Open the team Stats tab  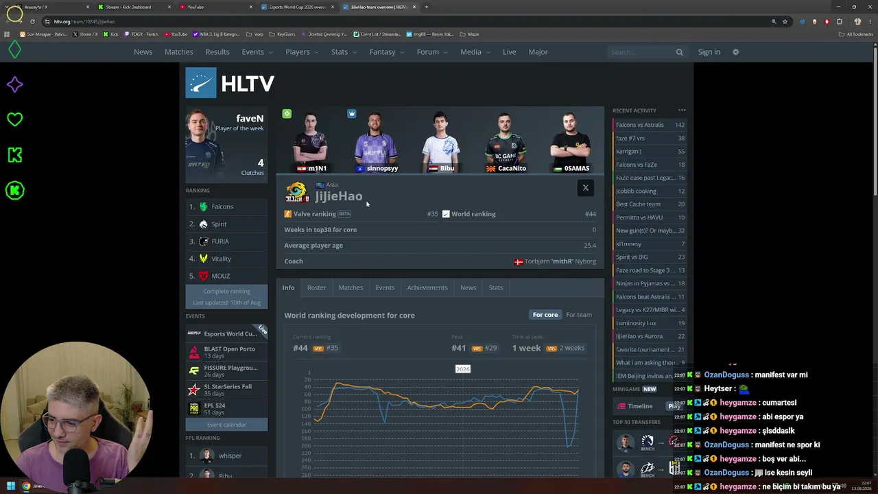coord(495,287)
